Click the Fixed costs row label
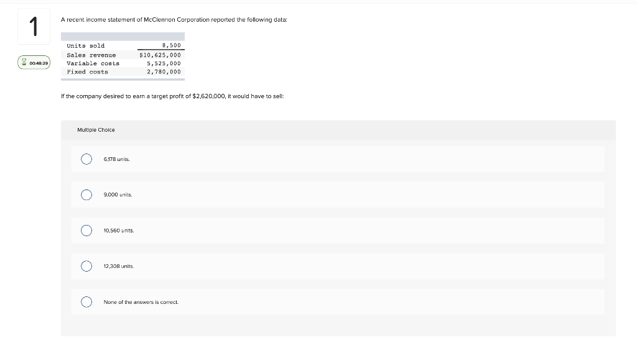 87,72
